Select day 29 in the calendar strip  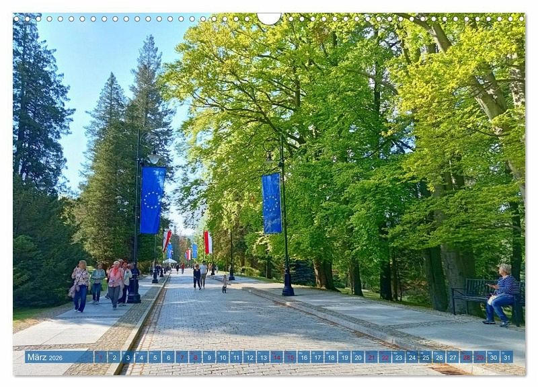tap(480, 357)
